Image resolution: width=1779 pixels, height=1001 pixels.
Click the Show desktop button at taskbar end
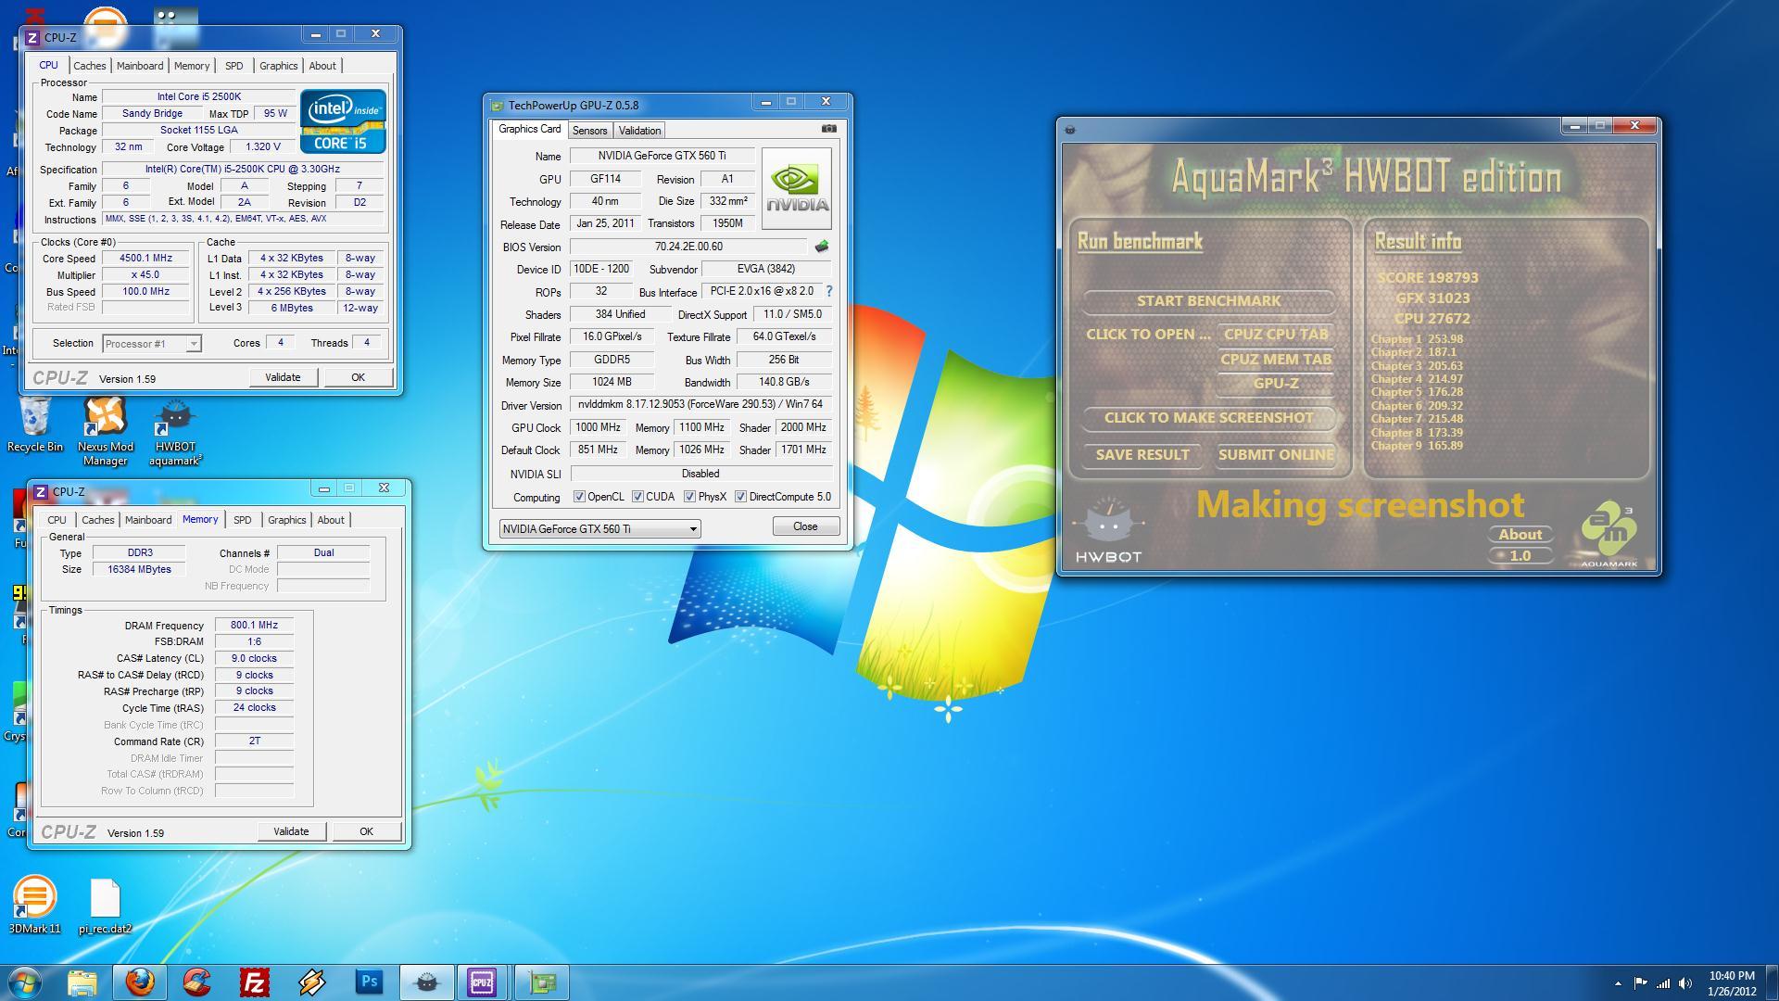tap(1772, 982)
